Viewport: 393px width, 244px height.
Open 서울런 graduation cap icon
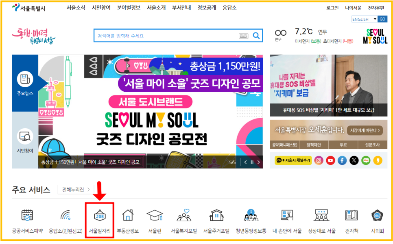[x=155, y=215]
